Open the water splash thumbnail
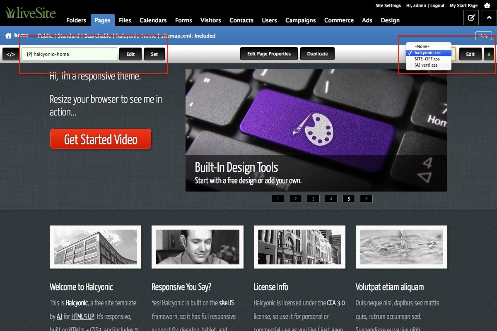This screenshot has width=497, height=331. [x=401, y=247]
